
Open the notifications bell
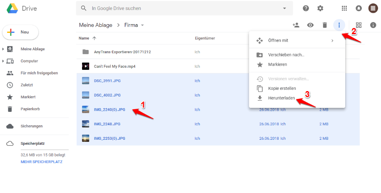[x=359, y=8]
